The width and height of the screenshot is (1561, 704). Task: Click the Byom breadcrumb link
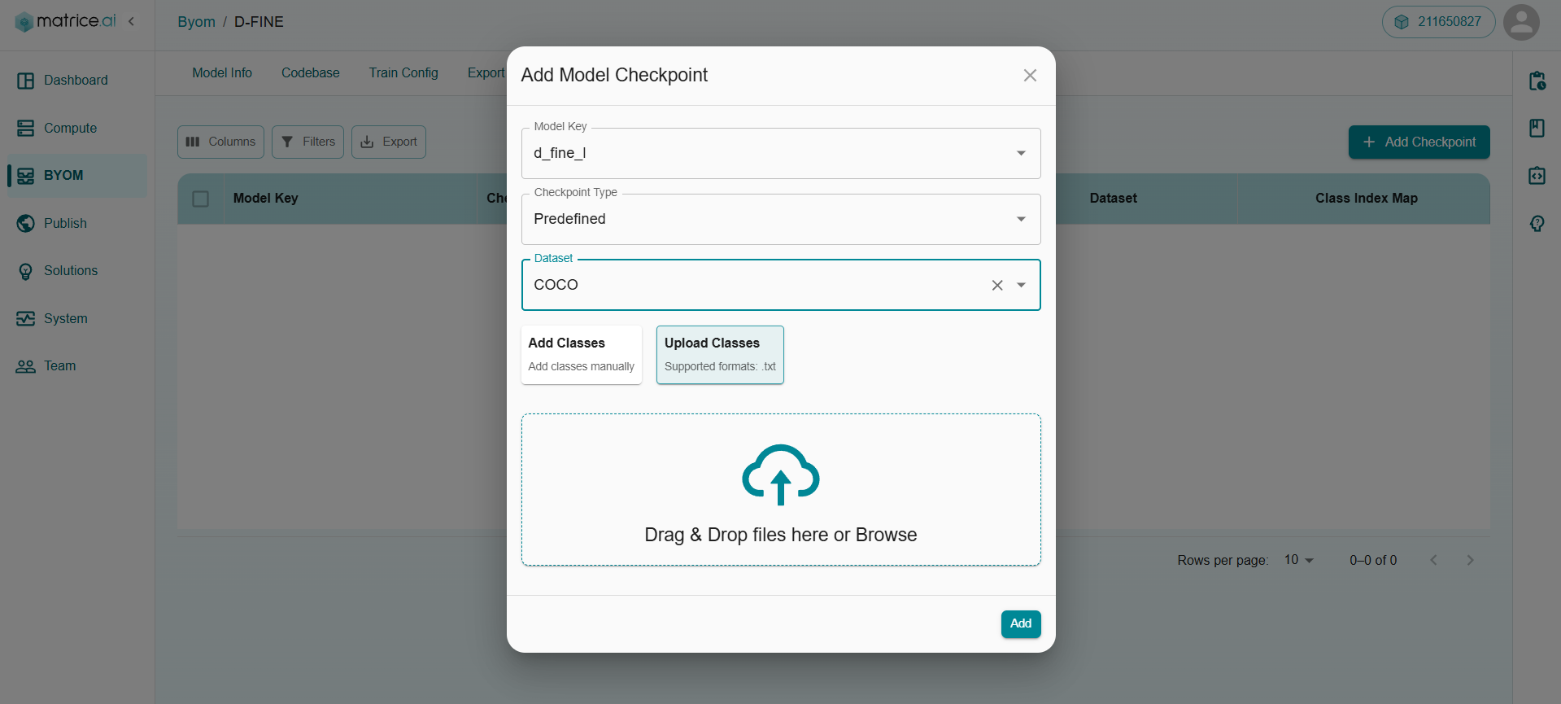pyautogui.click(x=196, y=22)
